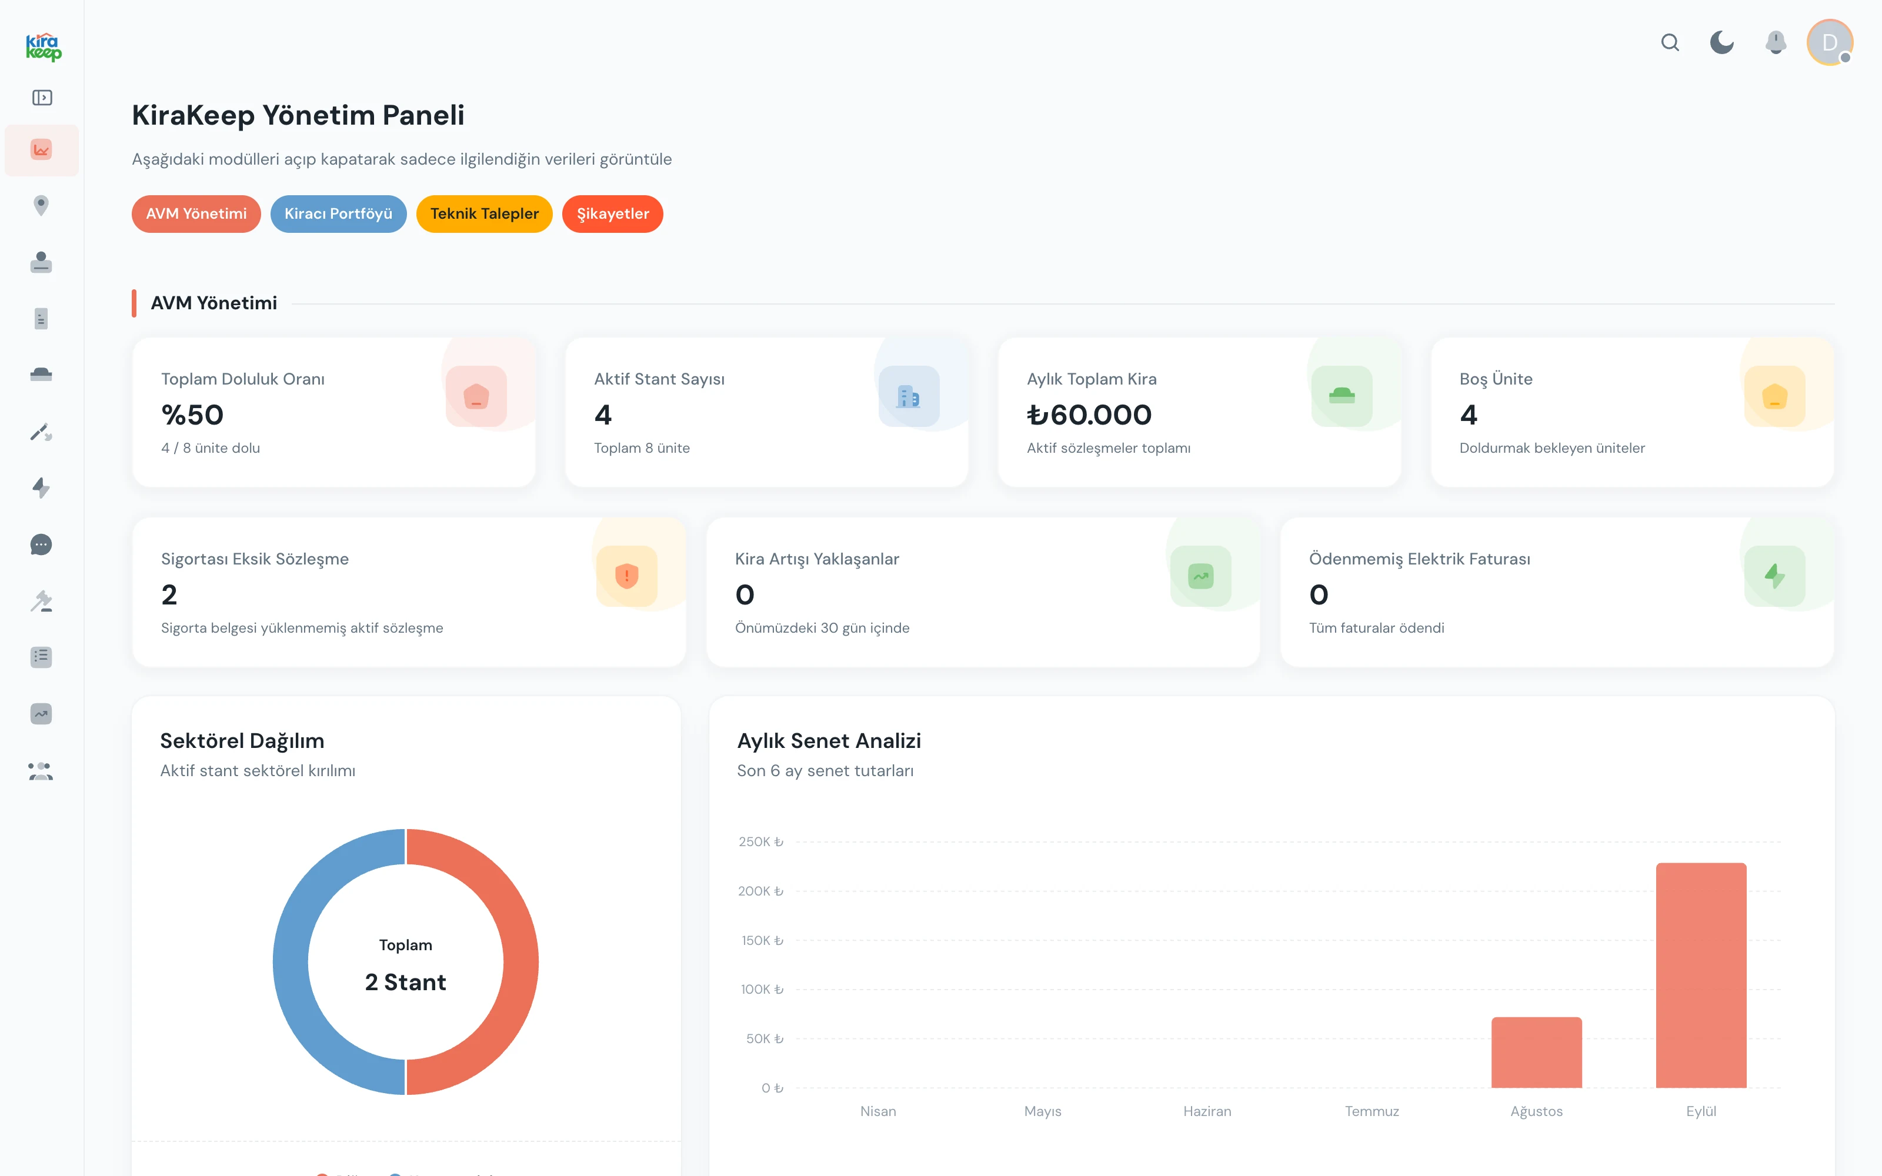
Task: Toggle the AVM Yönetimi module pill
Action: coord(196,214)
